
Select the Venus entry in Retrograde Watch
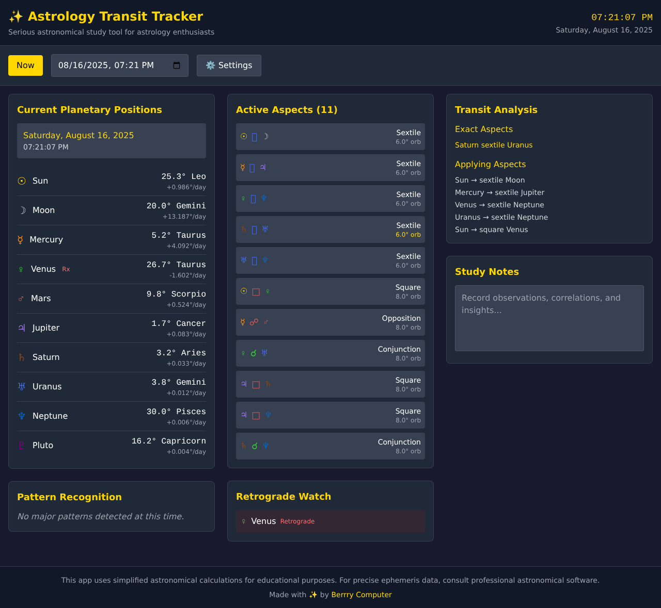330,521
